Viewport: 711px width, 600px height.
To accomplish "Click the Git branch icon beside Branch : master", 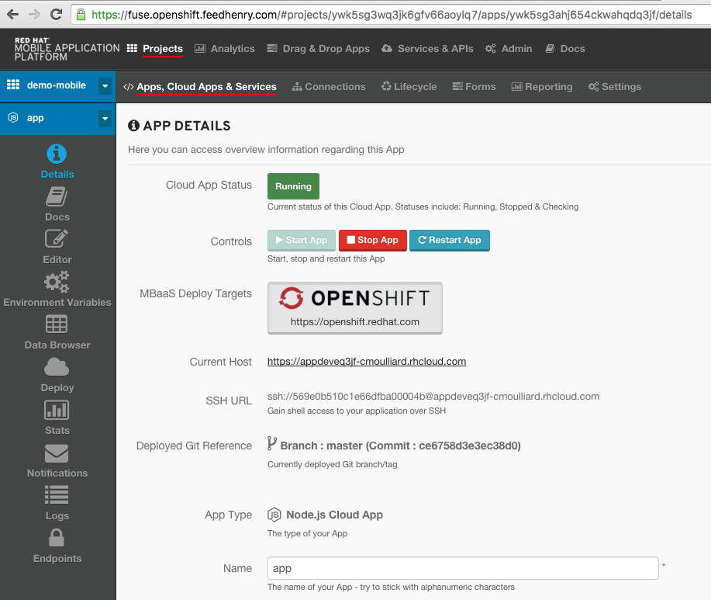I will point(271,443).
